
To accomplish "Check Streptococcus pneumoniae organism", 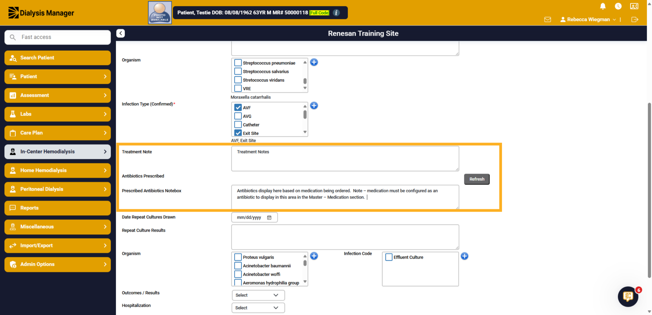I will point(238,63).
